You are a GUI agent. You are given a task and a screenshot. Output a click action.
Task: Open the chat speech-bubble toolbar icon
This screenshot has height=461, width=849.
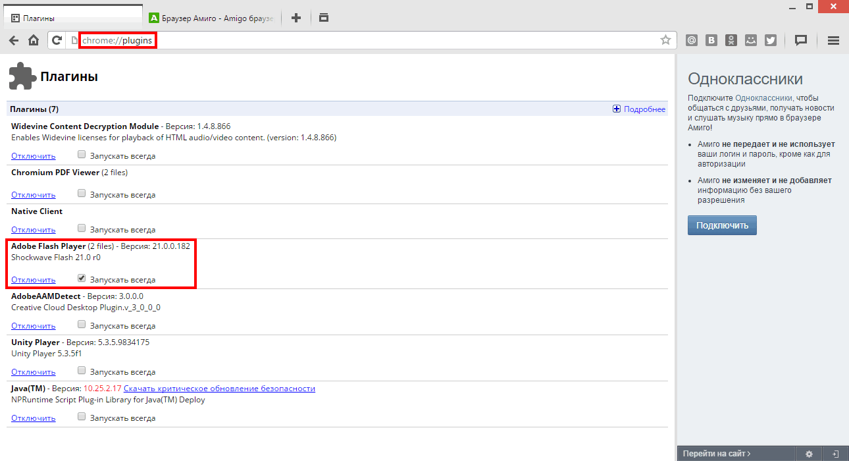point(801,40)
